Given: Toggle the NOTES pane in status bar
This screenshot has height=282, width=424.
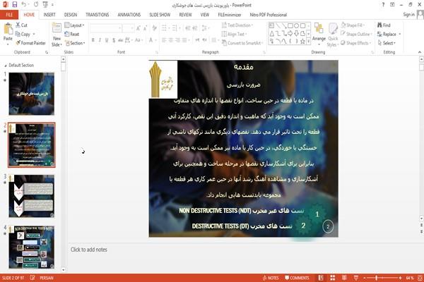Looking at the screenshot, I should 271,278.
